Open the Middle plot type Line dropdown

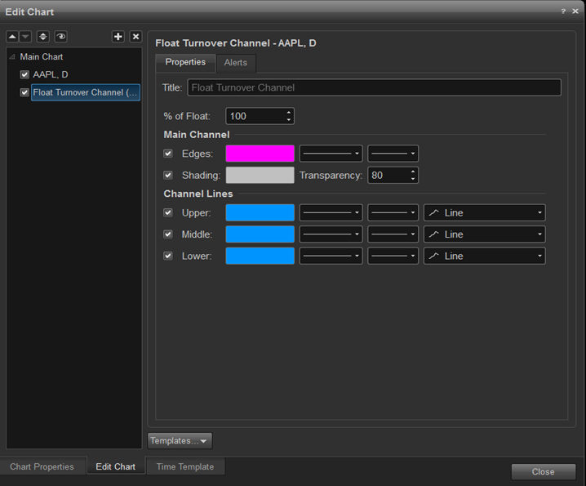coord(484,234)
